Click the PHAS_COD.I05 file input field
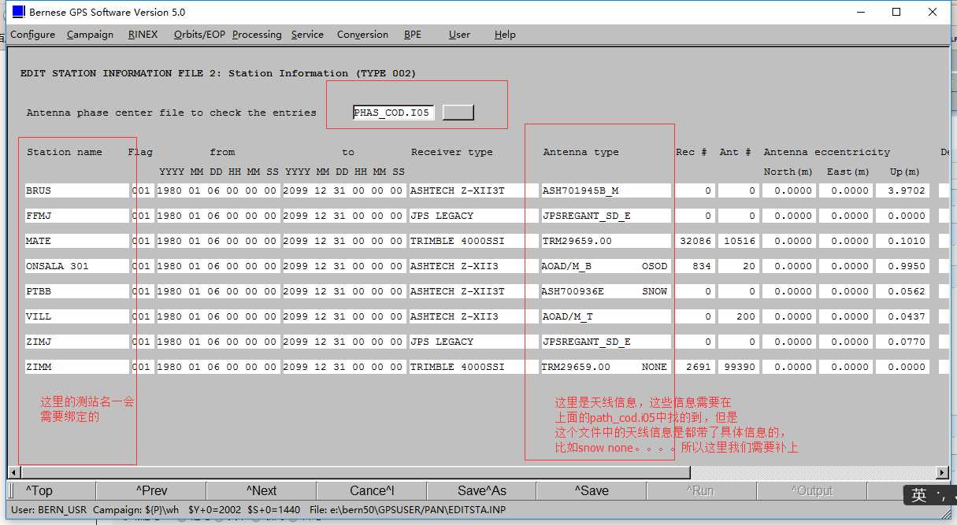 pyautogui.click(x=393, y=113)
